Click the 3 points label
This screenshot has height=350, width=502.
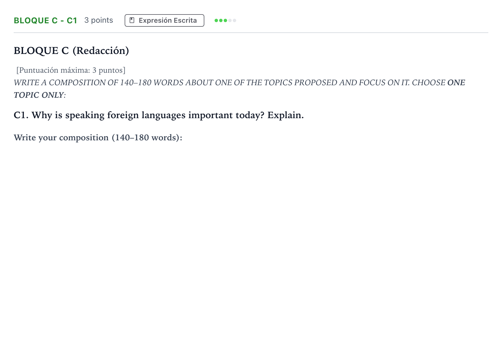pyautogui.click(x=99, y=20)
